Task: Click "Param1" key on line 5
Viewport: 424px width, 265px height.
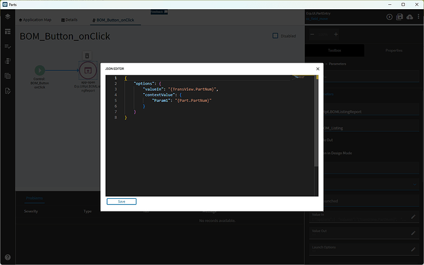Action: point(161,101)
